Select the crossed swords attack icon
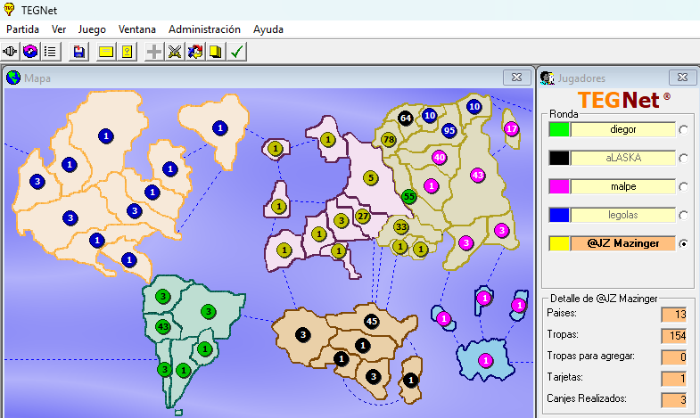 (x=175, y=52)
